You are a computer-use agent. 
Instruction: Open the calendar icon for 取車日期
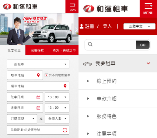(x=38, y=97)
